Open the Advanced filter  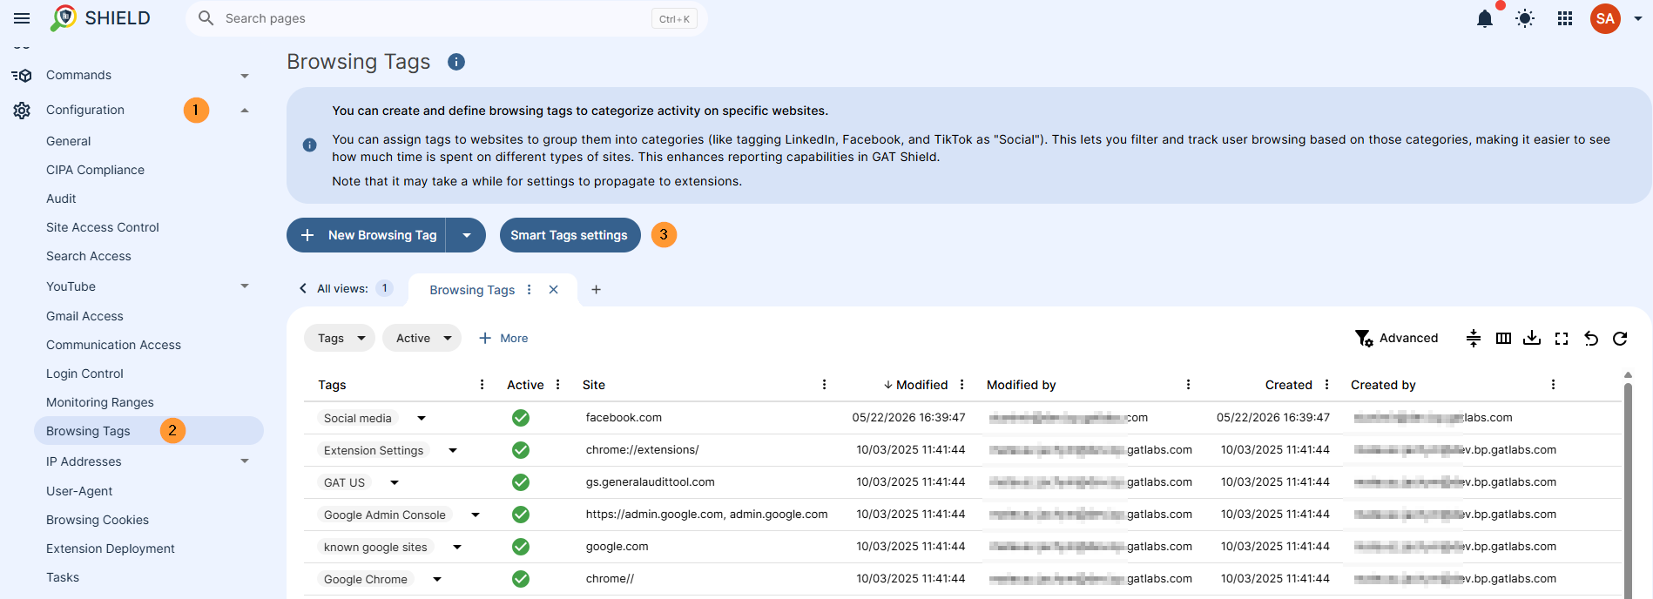tap(1396, 338)
